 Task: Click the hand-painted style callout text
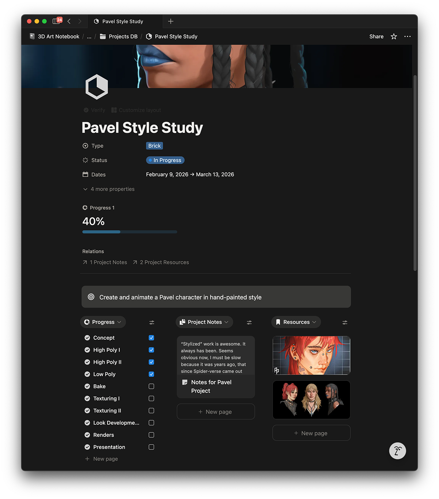[180, 297]
